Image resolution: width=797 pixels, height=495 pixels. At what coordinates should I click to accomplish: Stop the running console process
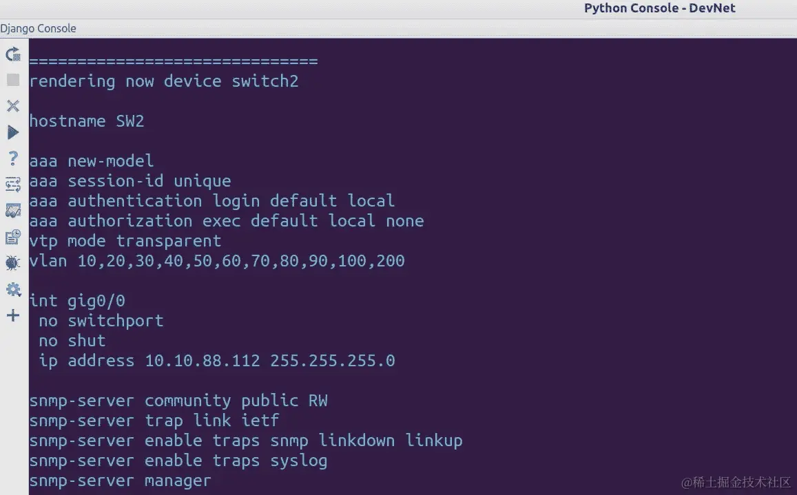13,80
